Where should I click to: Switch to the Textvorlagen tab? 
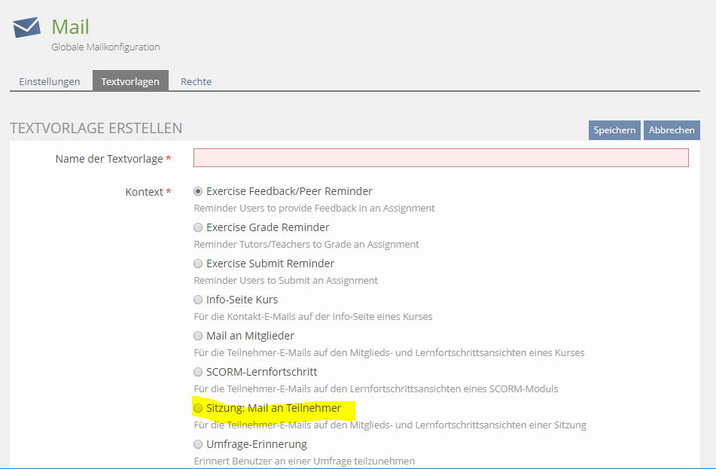tap(130, 81)
